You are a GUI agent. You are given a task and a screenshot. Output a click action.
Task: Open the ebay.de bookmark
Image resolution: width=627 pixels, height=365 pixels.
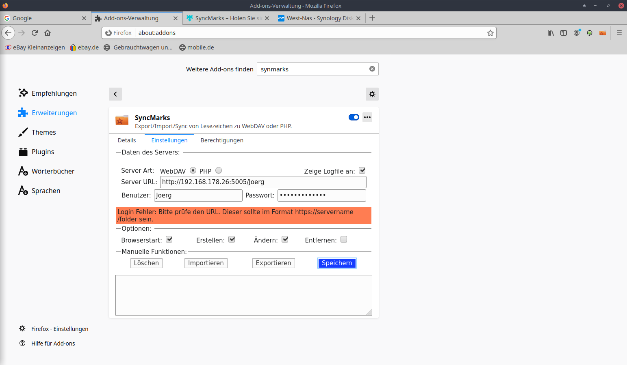85,47
